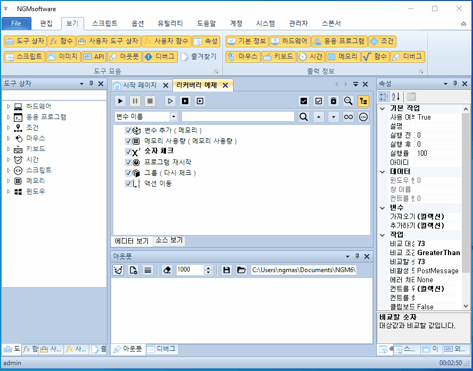The height and width of the screenshot is (371, 473).
Task: Close the 리커버리 예제 tab
Action: tap(226, 86)
